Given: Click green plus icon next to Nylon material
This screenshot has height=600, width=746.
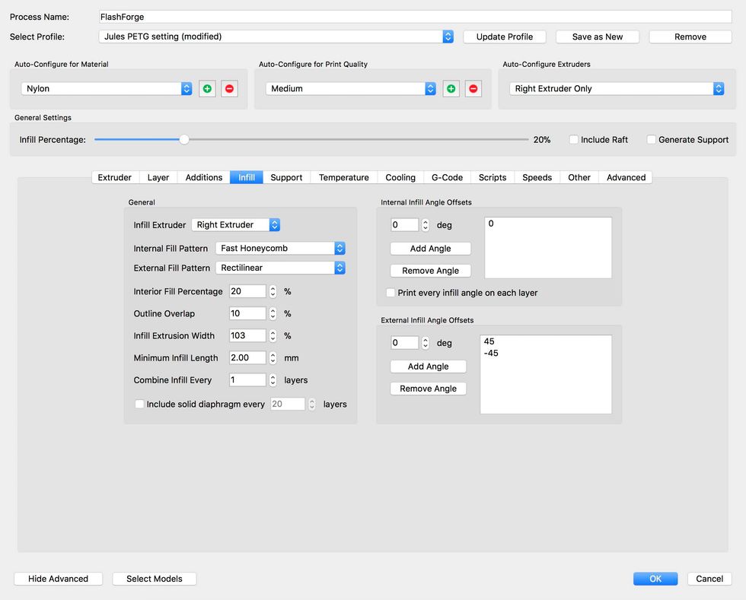Looking at the screenshot, I should (207, 89).
